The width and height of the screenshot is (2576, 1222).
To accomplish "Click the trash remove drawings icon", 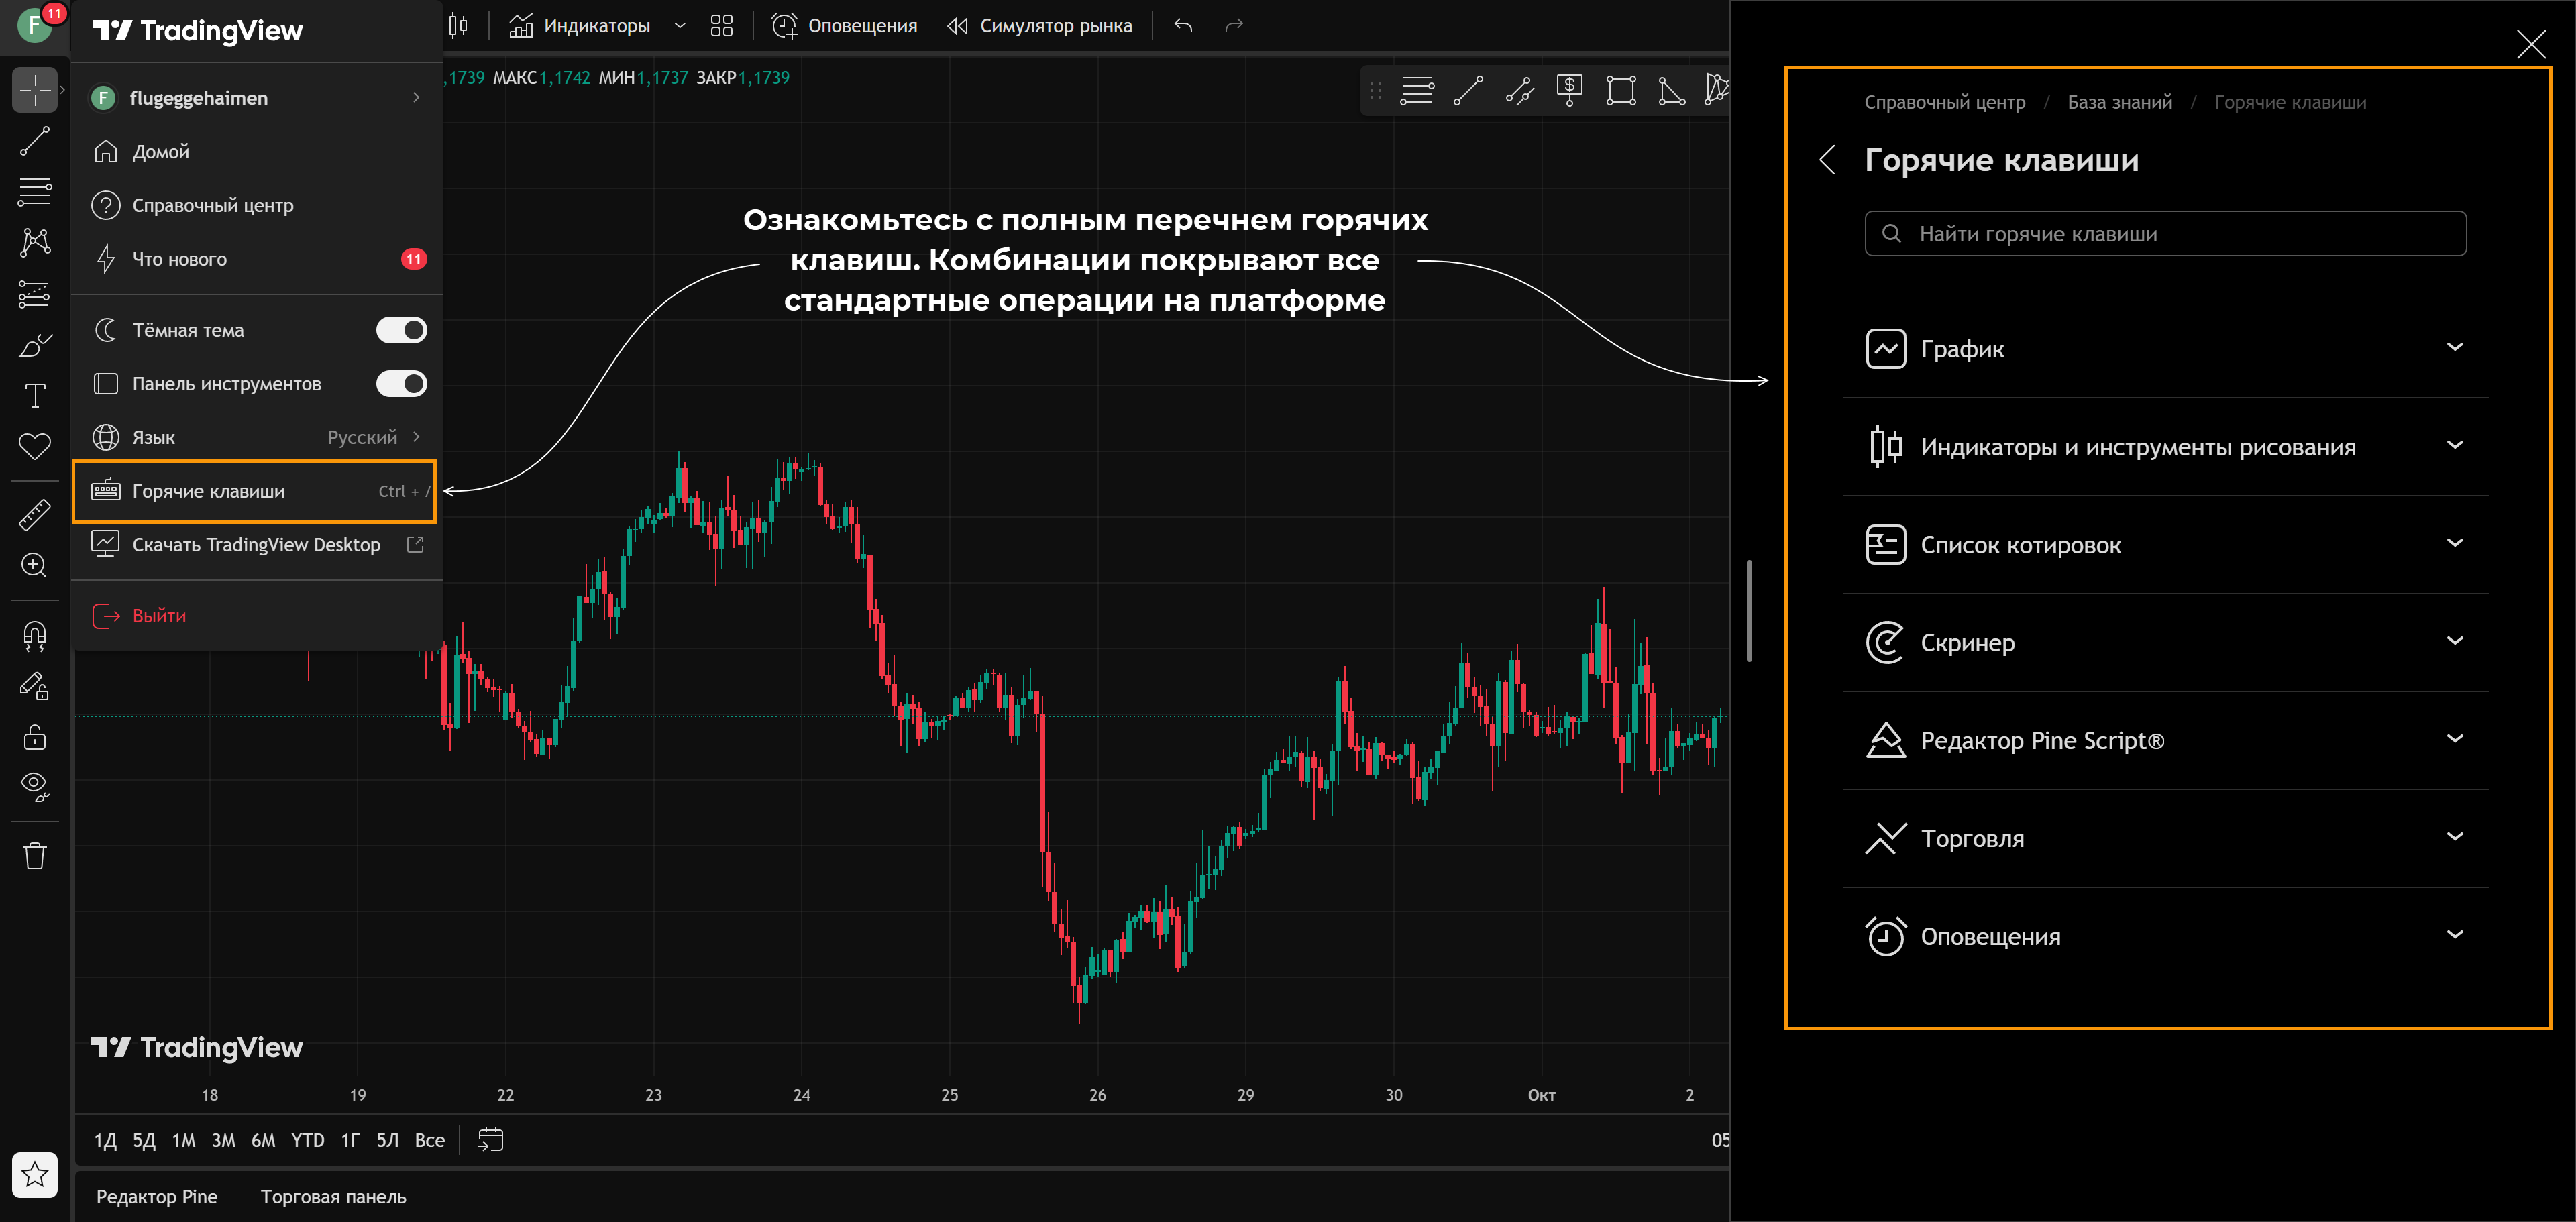I will [34, 856].
